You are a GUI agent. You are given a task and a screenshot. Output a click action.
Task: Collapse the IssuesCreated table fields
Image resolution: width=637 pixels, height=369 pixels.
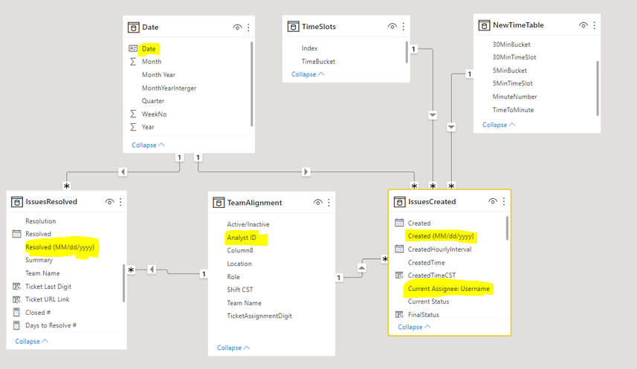pyautogui.click(x=414, y=327)
